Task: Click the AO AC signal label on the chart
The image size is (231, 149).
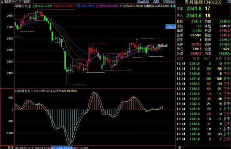Action: pyautogui.click(x=163, y=46)
